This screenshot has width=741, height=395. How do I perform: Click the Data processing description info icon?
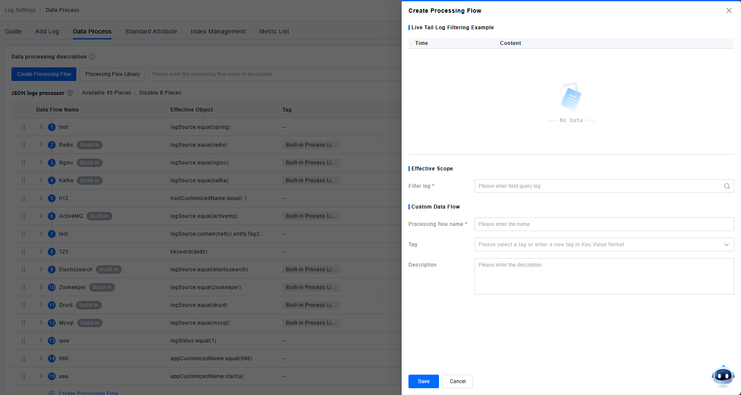tap(92, 57)
